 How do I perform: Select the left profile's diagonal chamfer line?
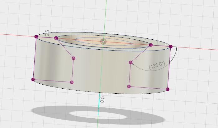pyautogui.click(x=65, y=48)
